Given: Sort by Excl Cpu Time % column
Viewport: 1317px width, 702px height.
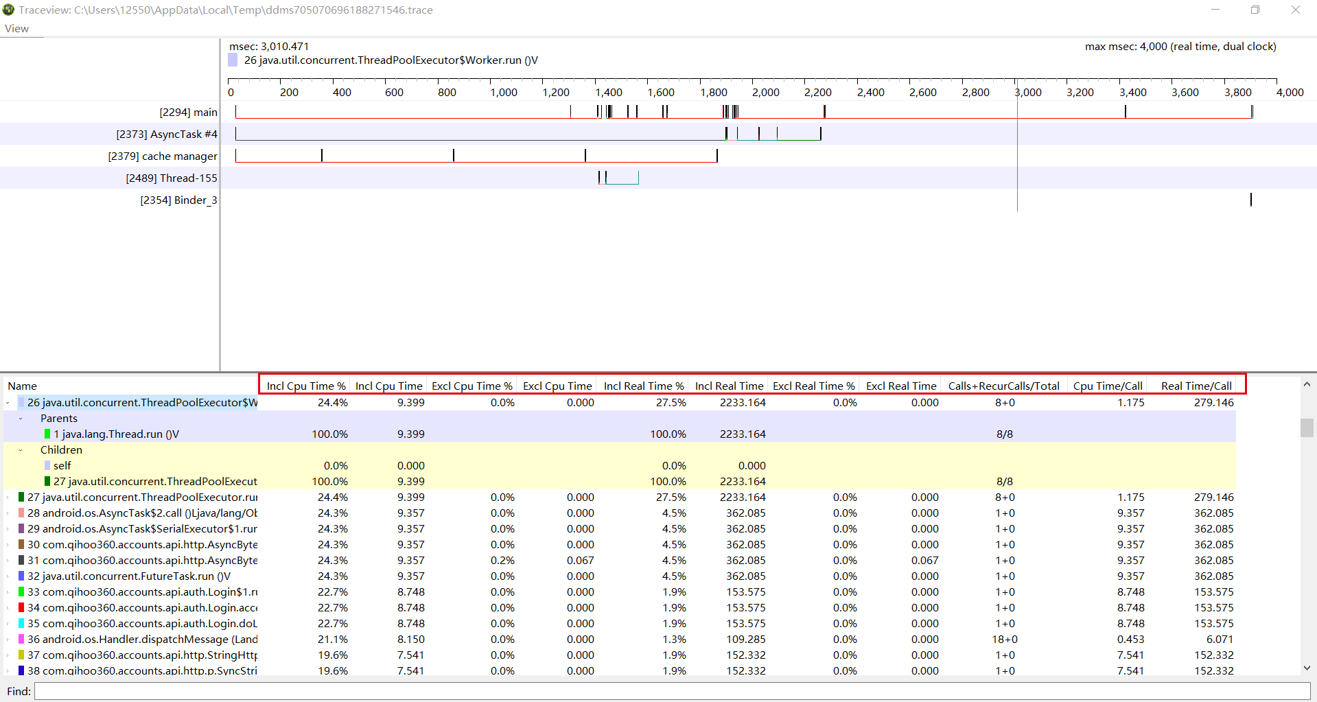Looking at the screenshot, I should click(472, 386).
